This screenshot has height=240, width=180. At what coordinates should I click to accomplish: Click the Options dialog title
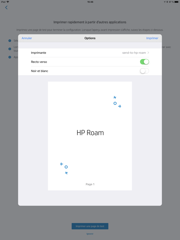coord(90,38)
